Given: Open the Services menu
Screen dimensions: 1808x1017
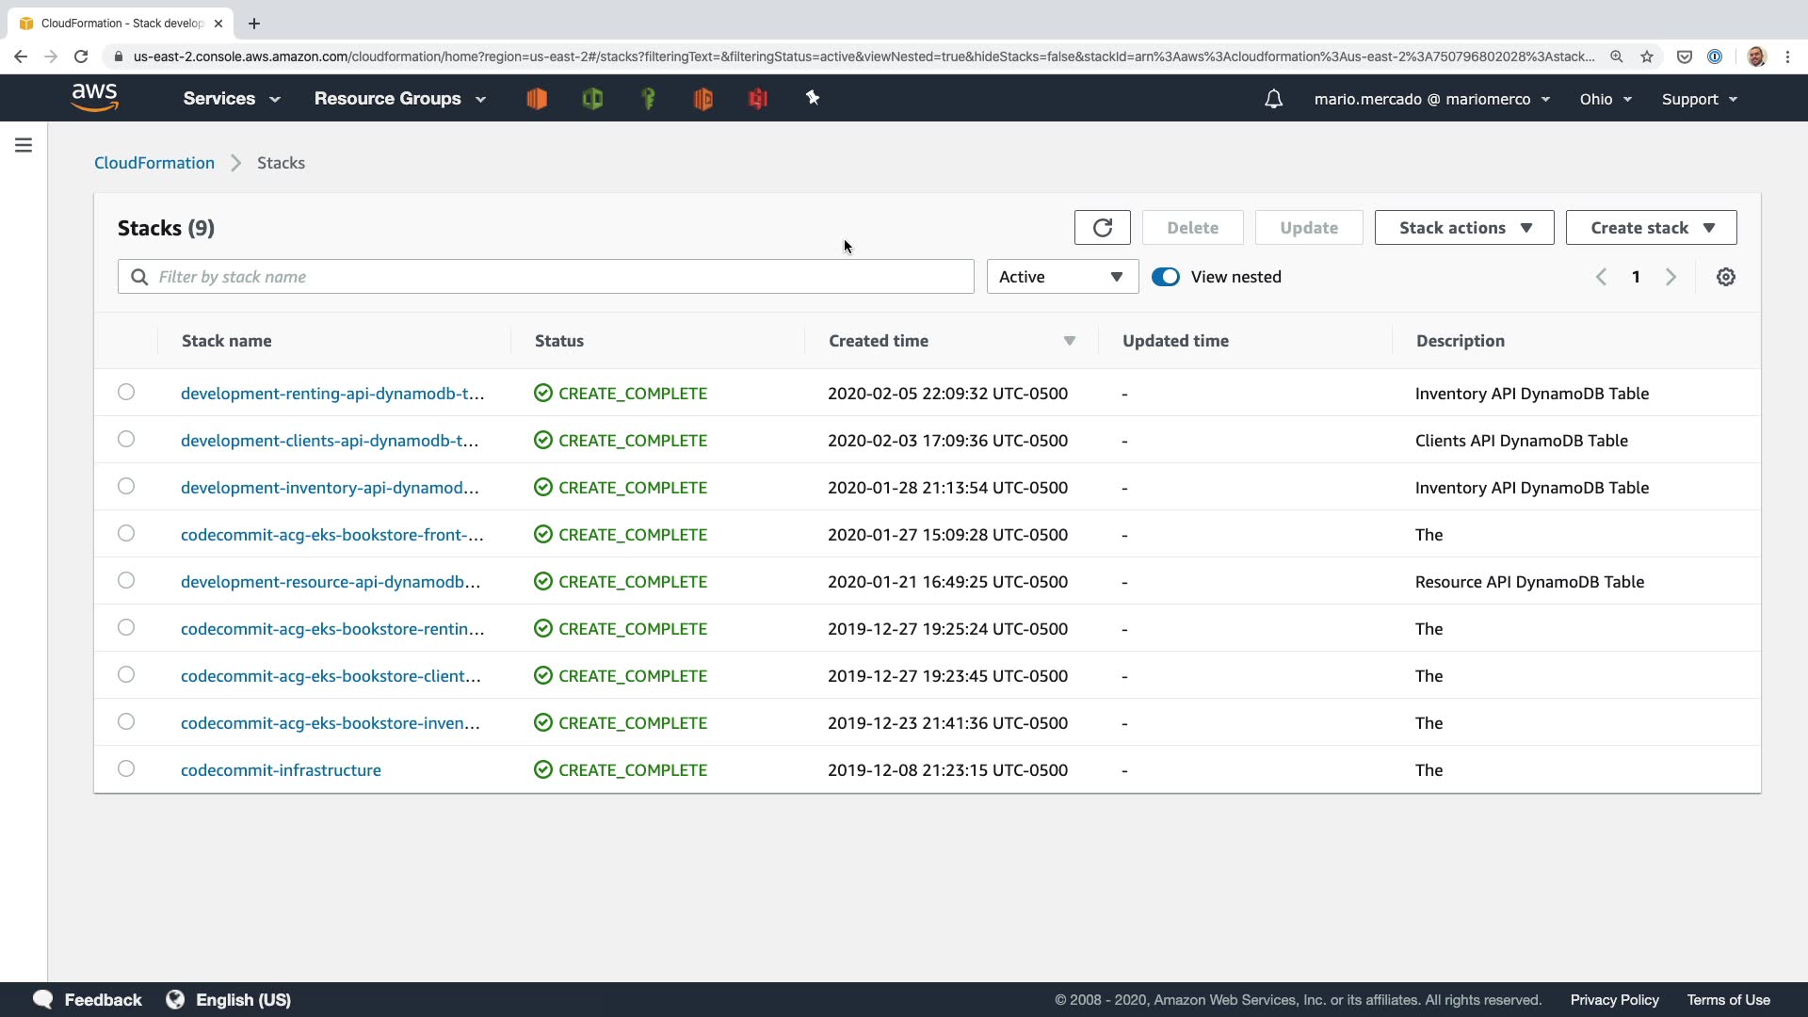Looking at the screenshot, I should (232, 99).
